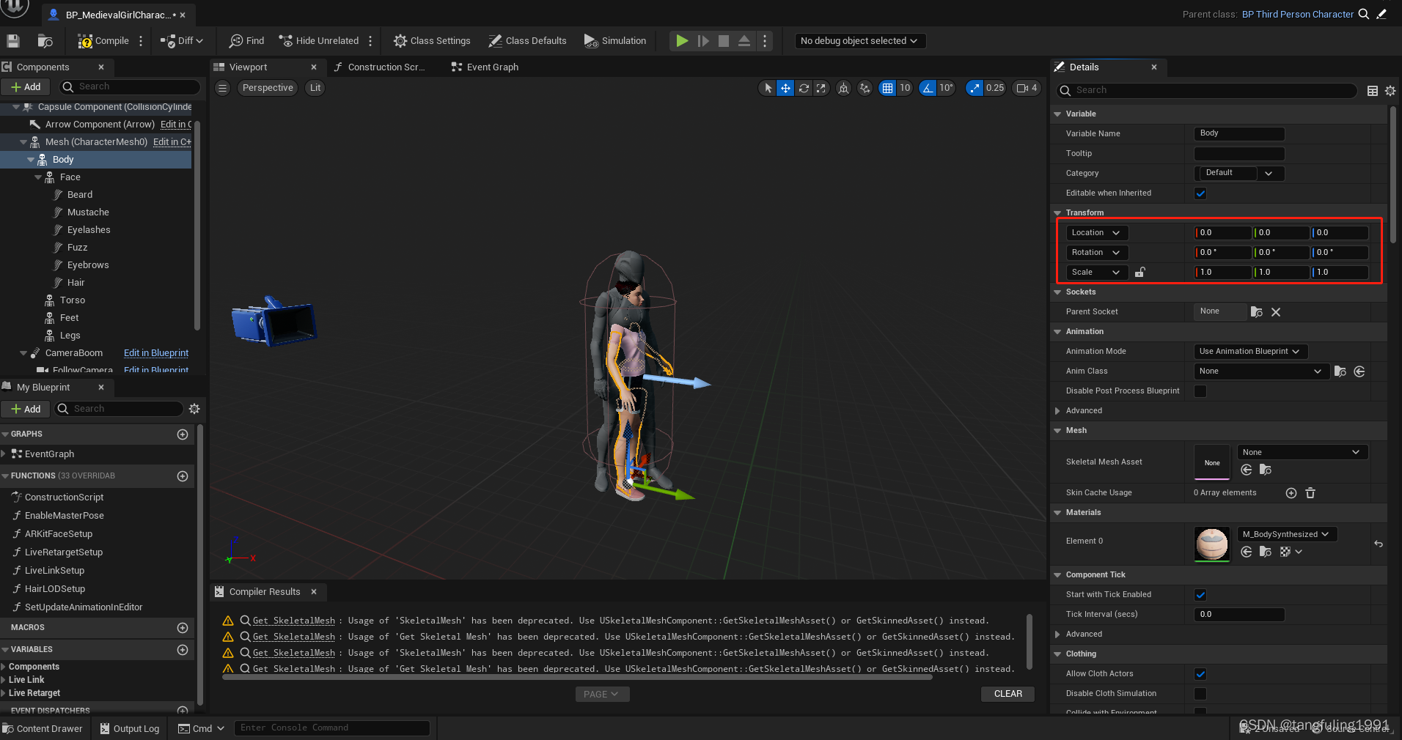Image resolution: width=1402 pixels, height=740 pixels.
Task: Toggle Disable Cloth Simulation checkbox
Action: pos(1200,694)
